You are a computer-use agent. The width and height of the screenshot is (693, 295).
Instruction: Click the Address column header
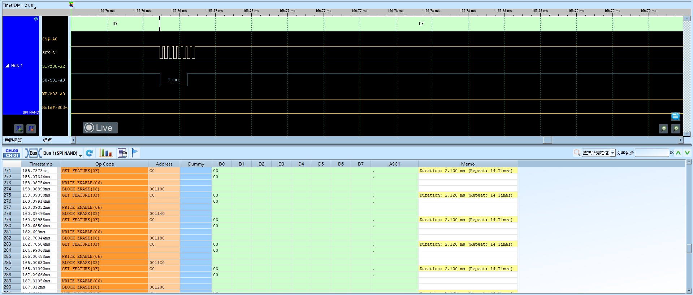tap(164, 164)
